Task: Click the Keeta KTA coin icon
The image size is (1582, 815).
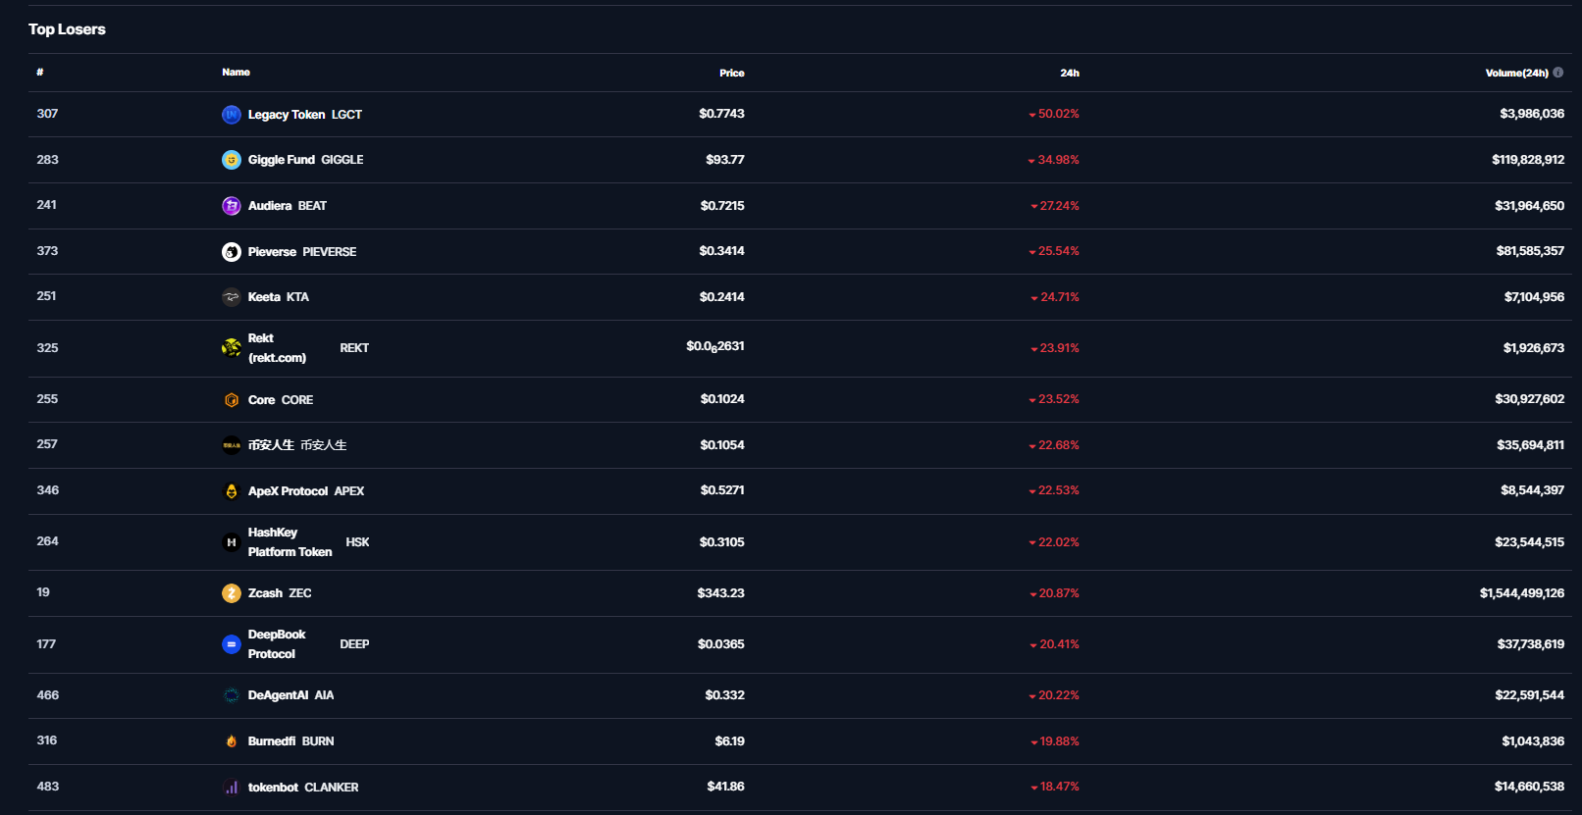Action: (x=232, y=297)
